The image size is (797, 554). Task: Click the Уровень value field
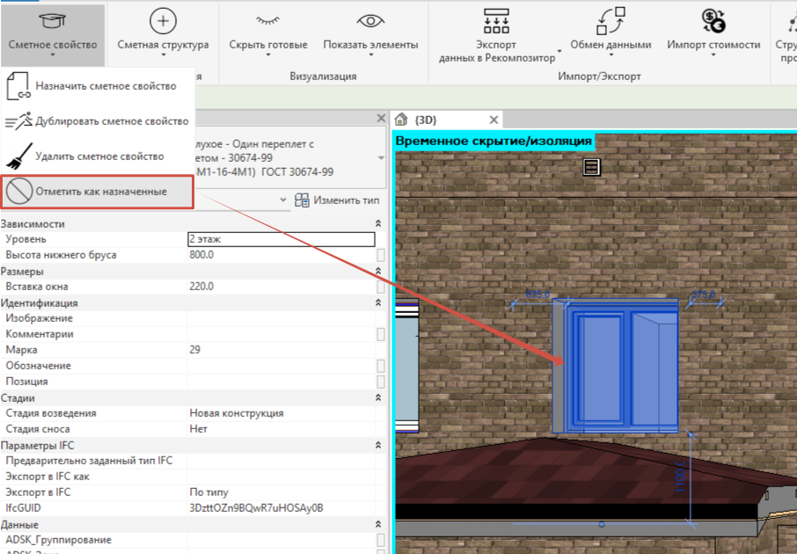282,239
